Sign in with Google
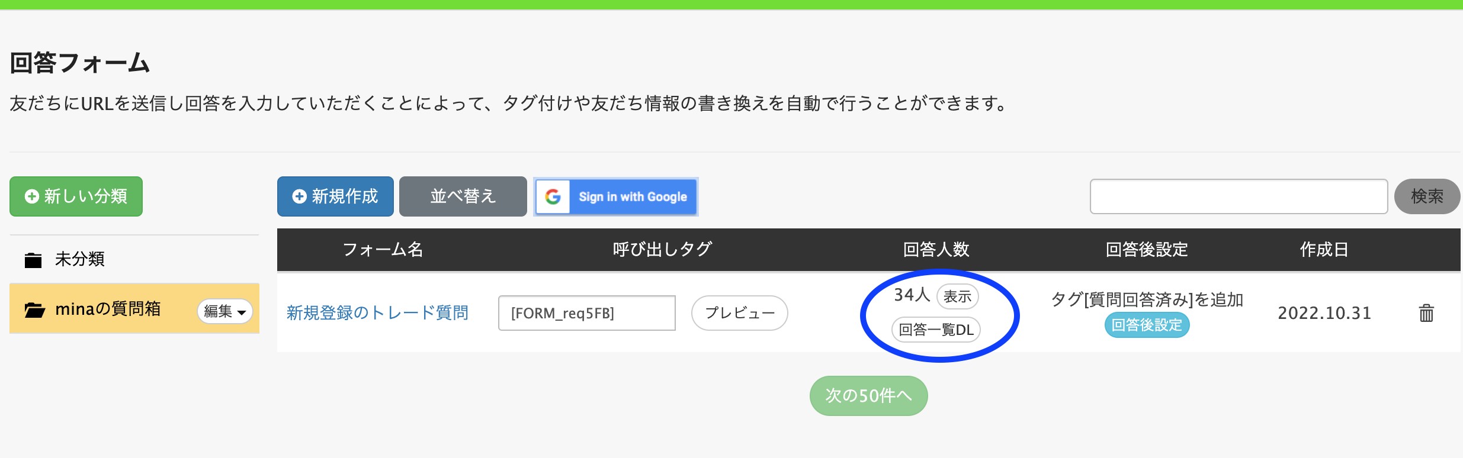This screenshot has height=458, width=1463. pos(616,196)
